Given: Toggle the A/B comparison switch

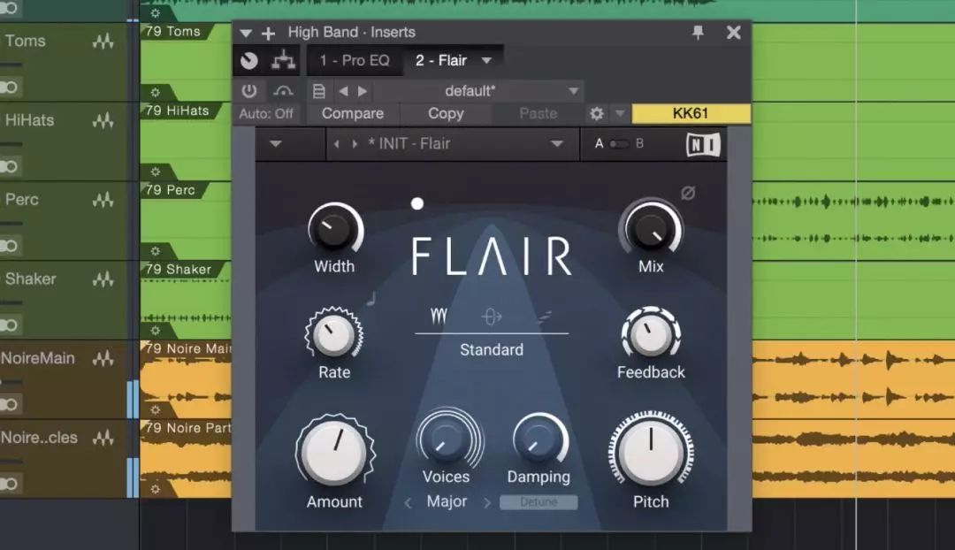Looking at the screenshot, I should [x=619, y=144].
